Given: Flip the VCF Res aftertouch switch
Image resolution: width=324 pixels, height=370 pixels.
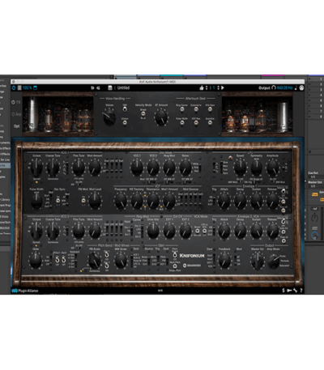Looking at the screenshot, I should point(196,123).
